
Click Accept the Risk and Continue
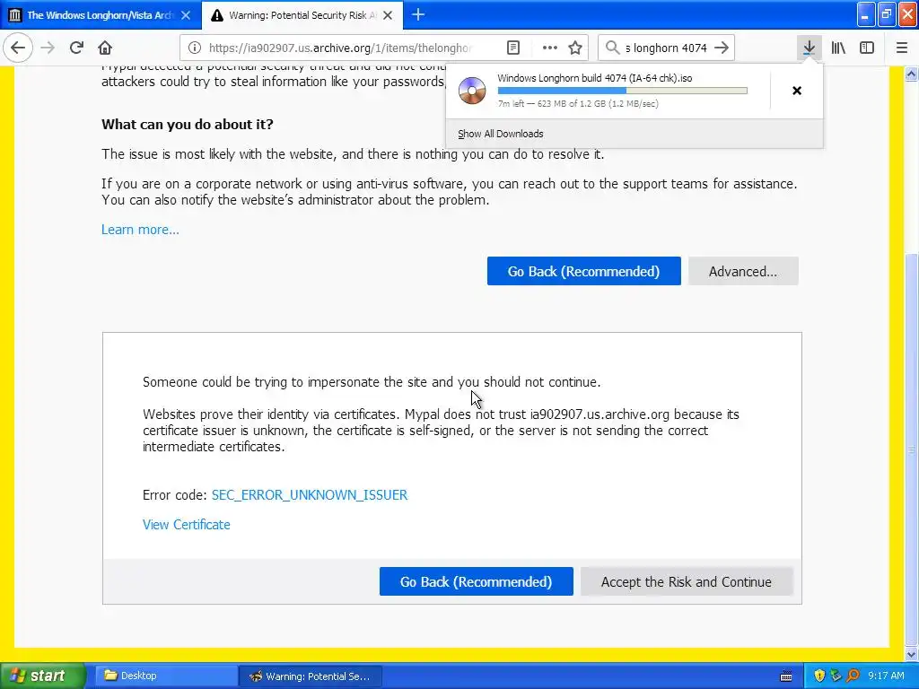tap(687, 581)
